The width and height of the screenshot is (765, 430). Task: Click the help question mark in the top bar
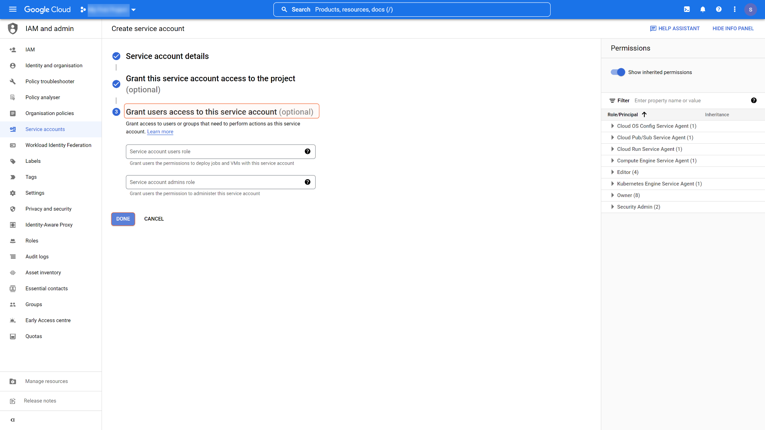(x=719, y=9)
